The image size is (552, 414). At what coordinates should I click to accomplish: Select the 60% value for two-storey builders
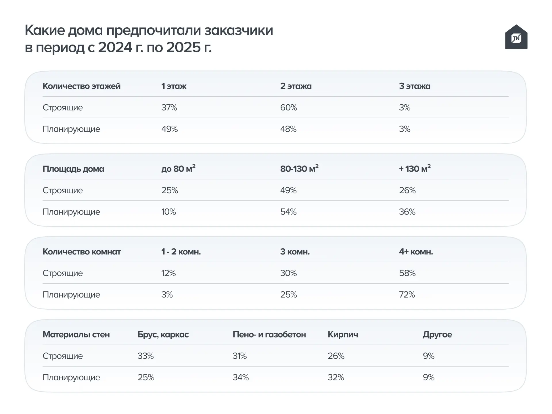289,108
